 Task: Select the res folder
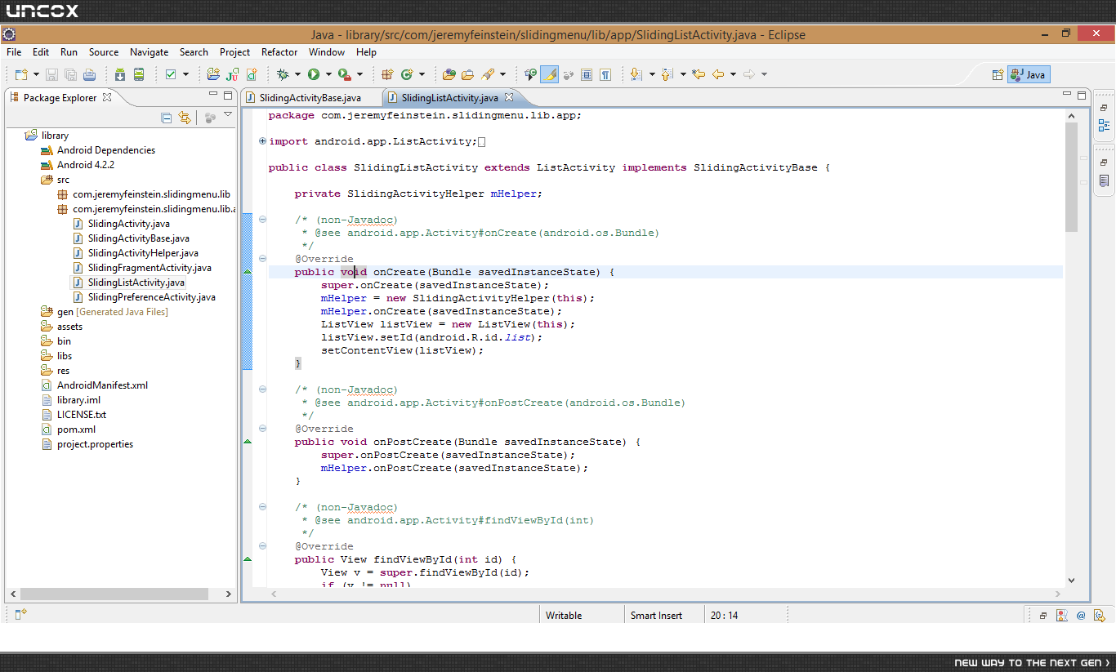(63, 371)
